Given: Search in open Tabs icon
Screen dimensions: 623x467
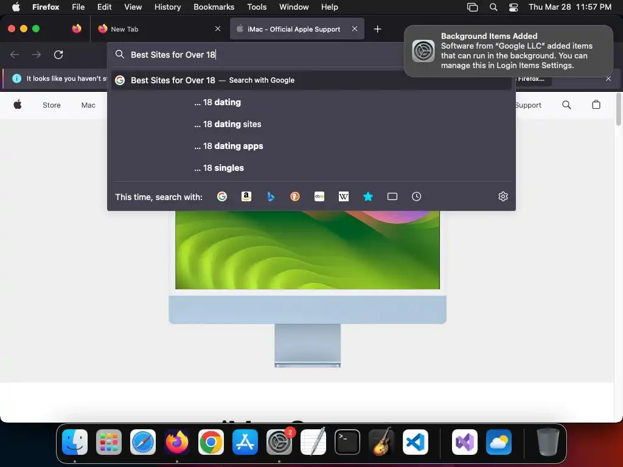Looking at the screenshot, I should (x=392, y=196).
